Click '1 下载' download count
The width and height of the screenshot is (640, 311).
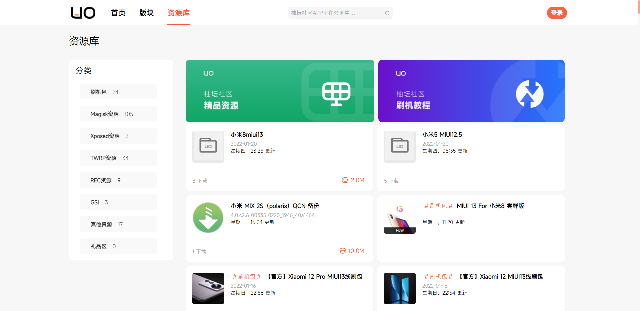pyautogui.click(x=199, y=251)
